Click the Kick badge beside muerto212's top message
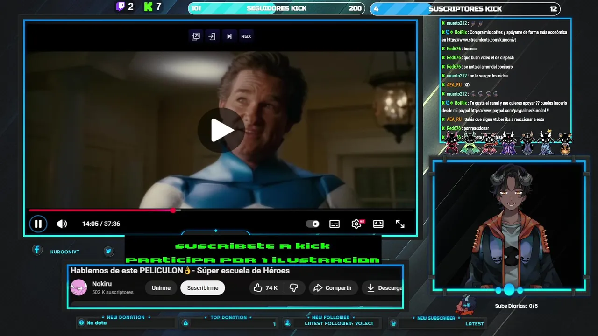 pyautogui.click(x=443, y=23)
